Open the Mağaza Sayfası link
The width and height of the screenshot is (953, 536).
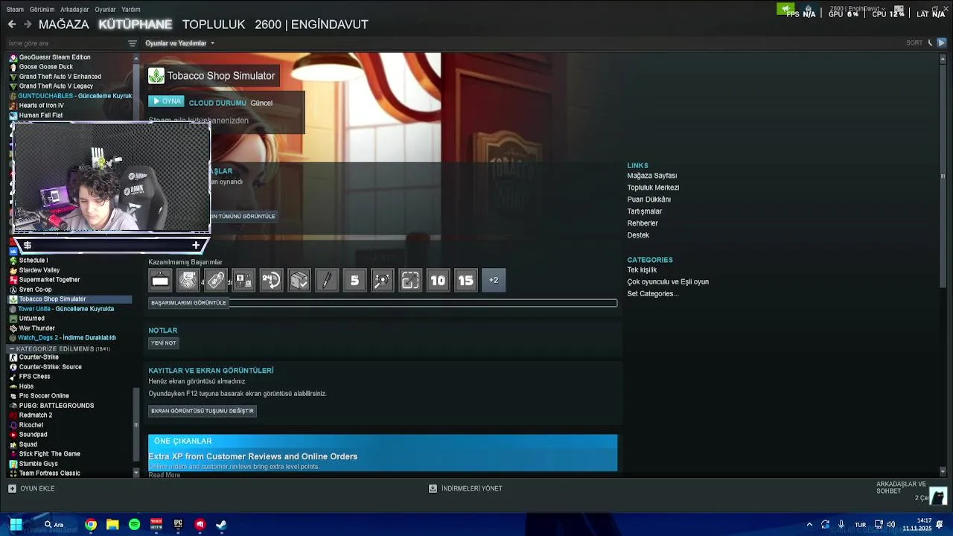(x=652, y=176)
